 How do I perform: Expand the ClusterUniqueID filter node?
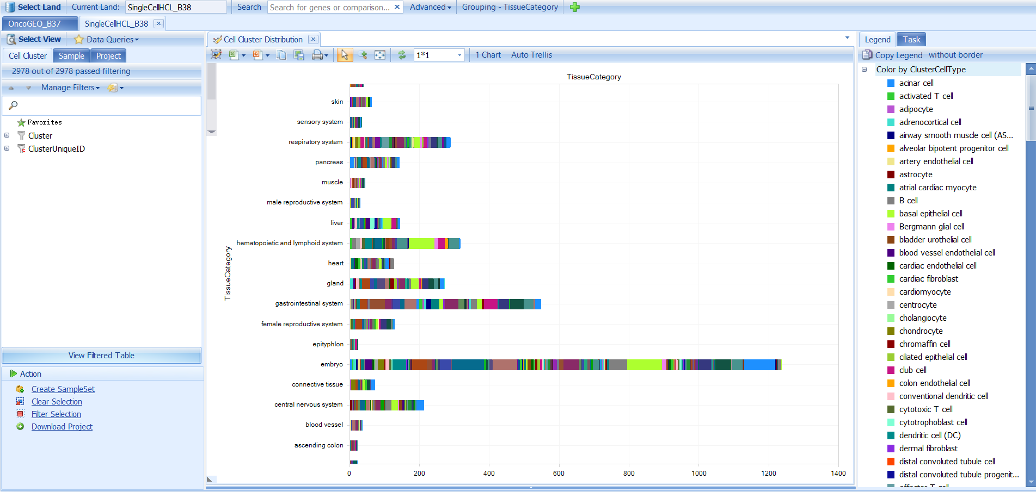tap(7, 148)
